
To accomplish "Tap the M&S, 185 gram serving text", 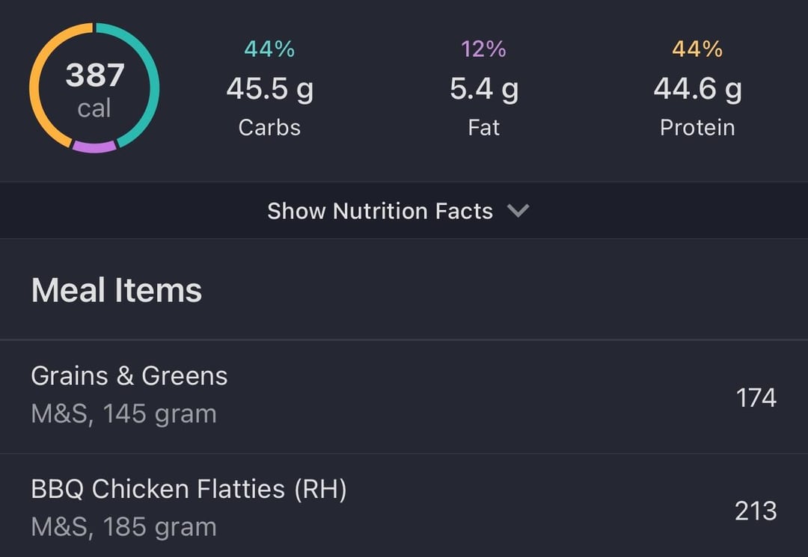I will [x=123, y=527].
